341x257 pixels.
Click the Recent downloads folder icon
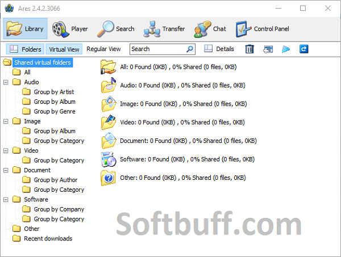click(x=16, y=238)
